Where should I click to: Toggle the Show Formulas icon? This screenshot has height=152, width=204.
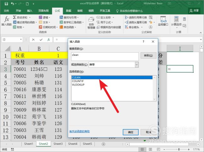(x=151, y=17)
